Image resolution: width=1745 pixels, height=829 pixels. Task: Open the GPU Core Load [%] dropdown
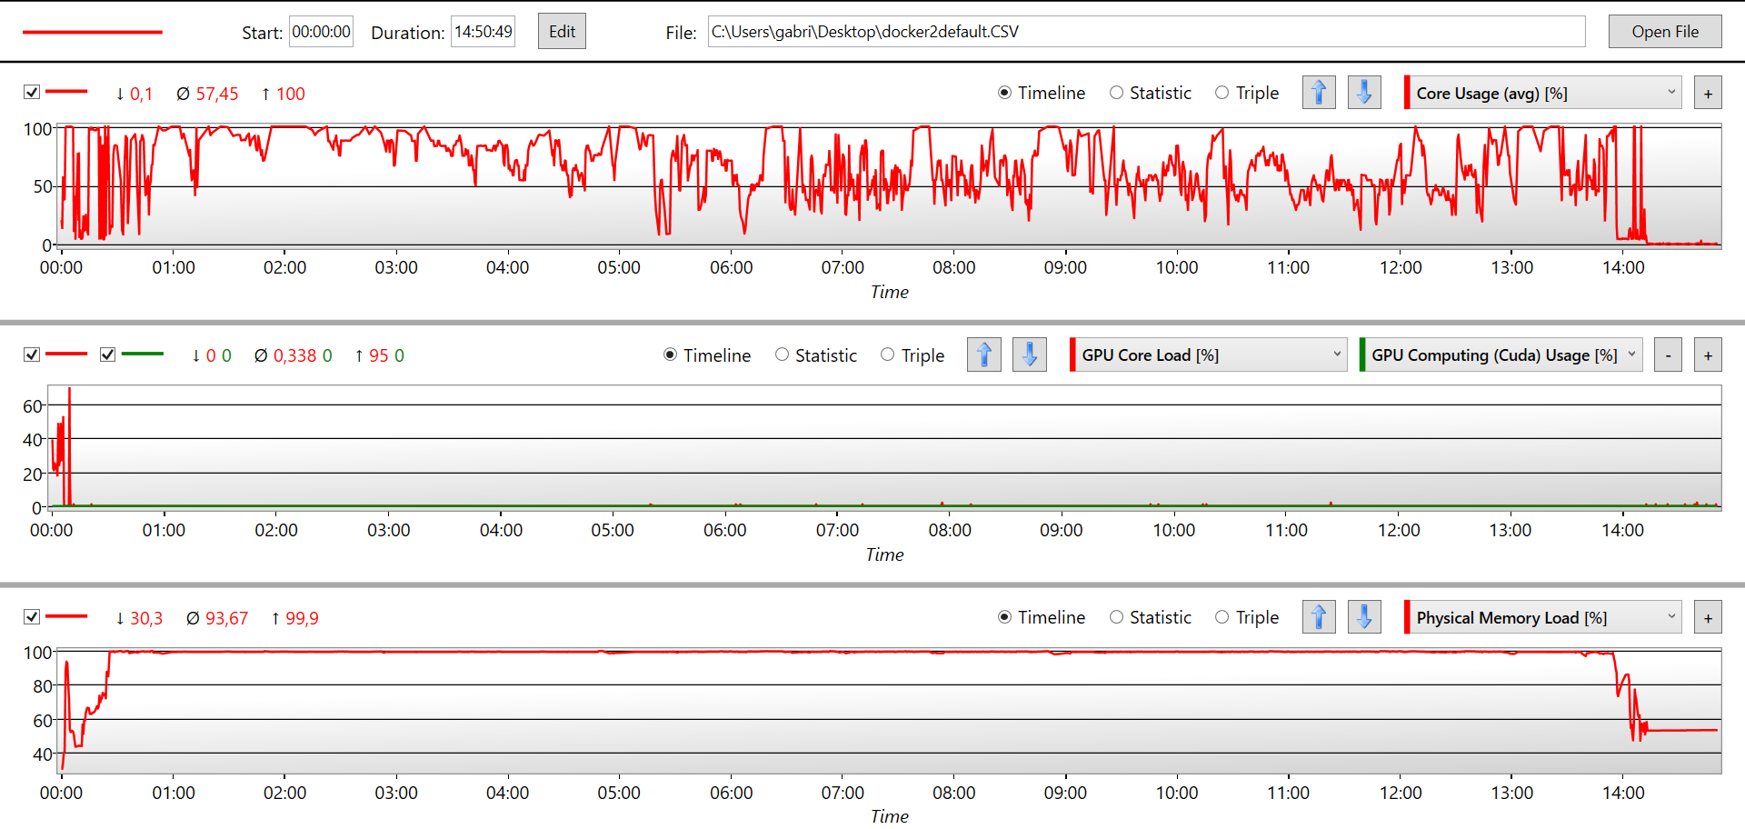click(x=1209, y=355)
